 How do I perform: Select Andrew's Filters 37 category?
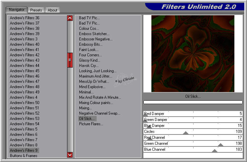point(25,23)
